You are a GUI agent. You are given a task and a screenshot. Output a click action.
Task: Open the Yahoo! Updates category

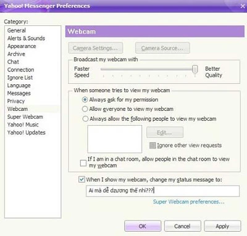point(27,132)
